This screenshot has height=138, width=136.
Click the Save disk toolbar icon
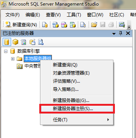coord(103,24)
